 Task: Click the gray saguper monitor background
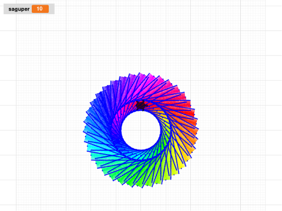pos(29,9)
